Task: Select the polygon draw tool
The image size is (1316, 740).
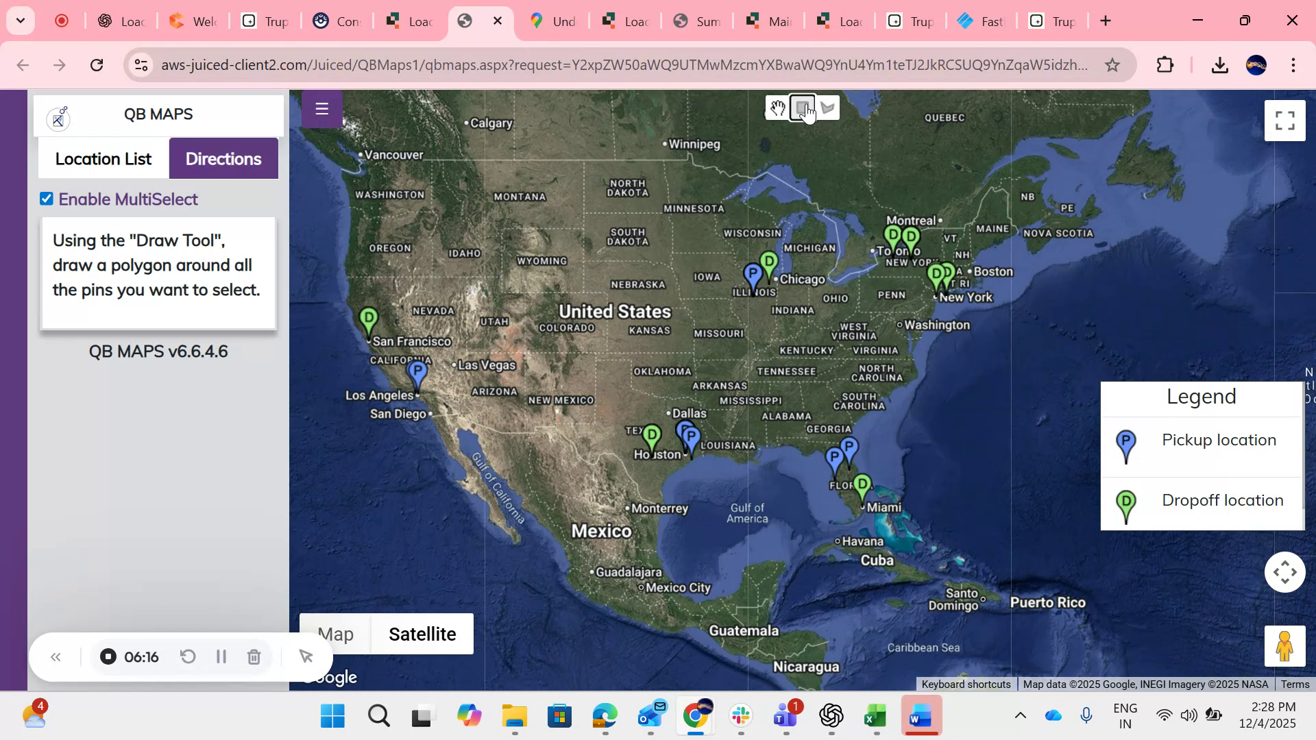Action: (x=827, y=108)
